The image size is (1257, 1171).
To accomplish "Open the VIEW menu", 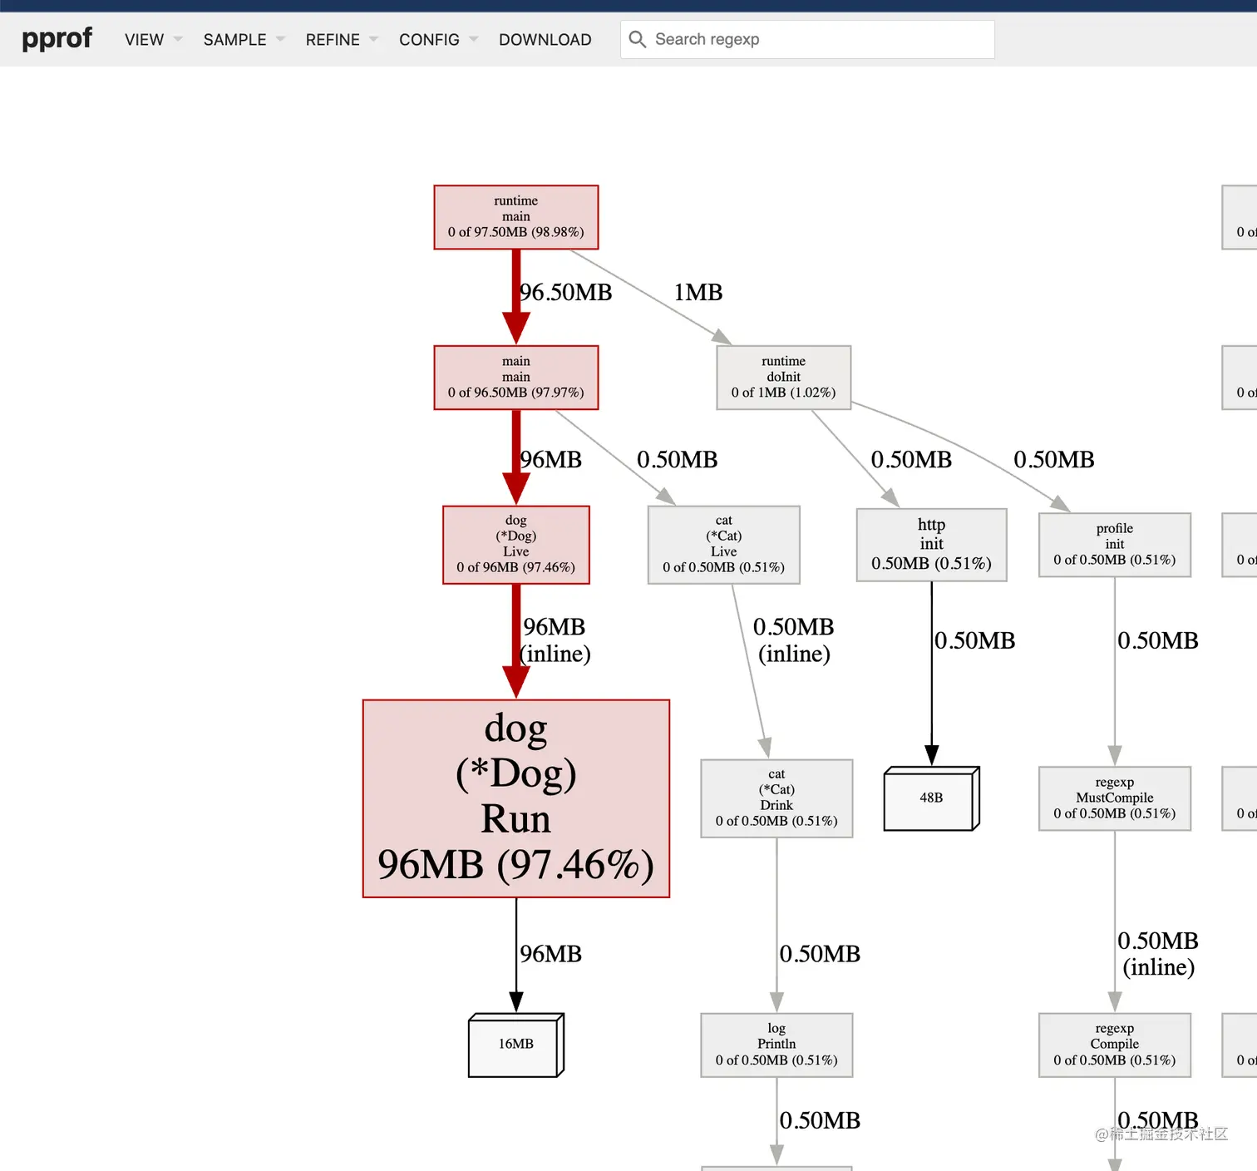I will coord(153,39).
